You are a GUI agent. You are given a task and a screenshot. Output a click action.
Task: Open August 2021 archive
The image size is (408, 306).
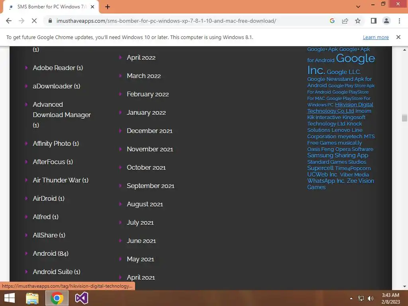(x=145, y=204)
